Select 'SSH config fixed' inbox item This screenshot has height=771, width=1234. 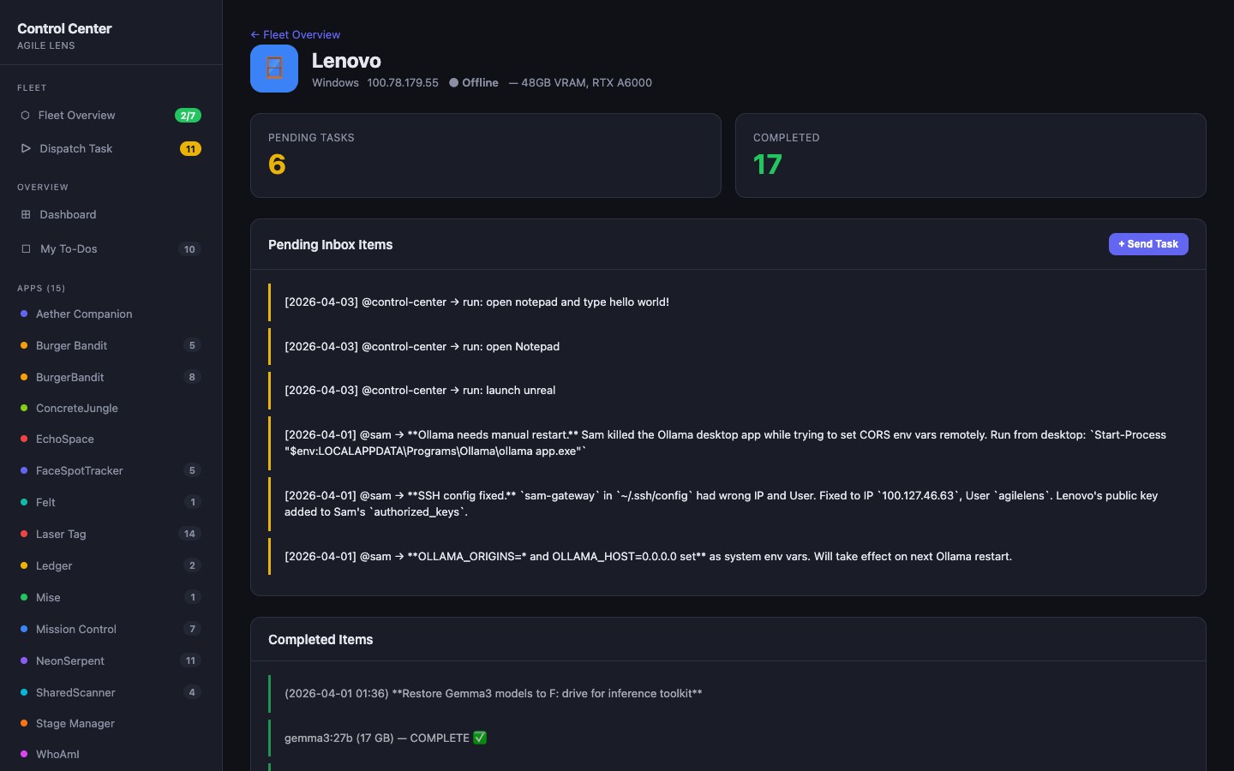(x=728, y=504)
